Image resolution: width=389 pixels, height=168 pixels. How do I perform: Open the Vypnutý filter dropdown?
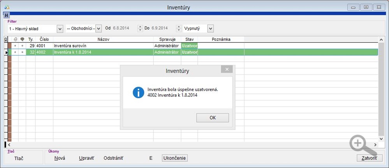coord(211,28)
